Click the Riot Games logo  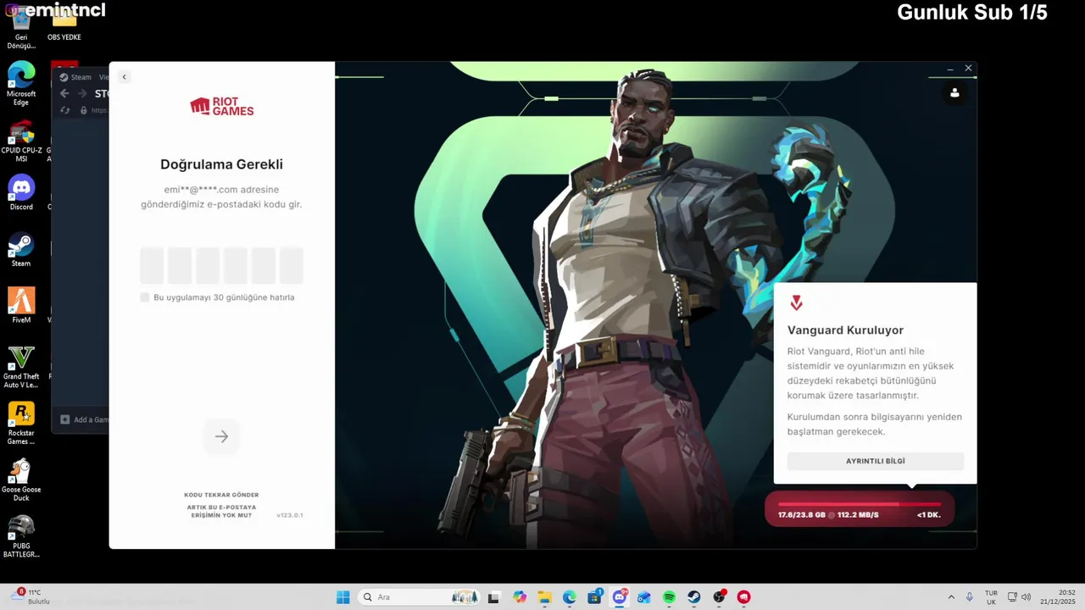[222, 107]
